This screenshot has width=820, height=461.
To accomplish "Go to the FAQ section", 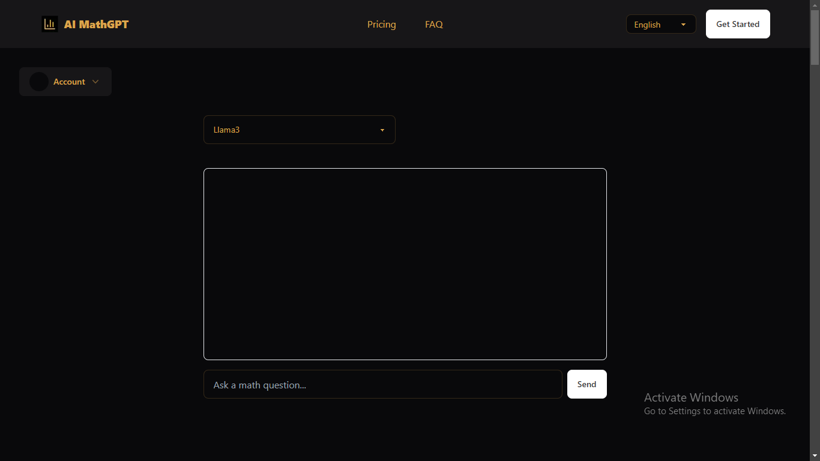I will click(433, 25).
